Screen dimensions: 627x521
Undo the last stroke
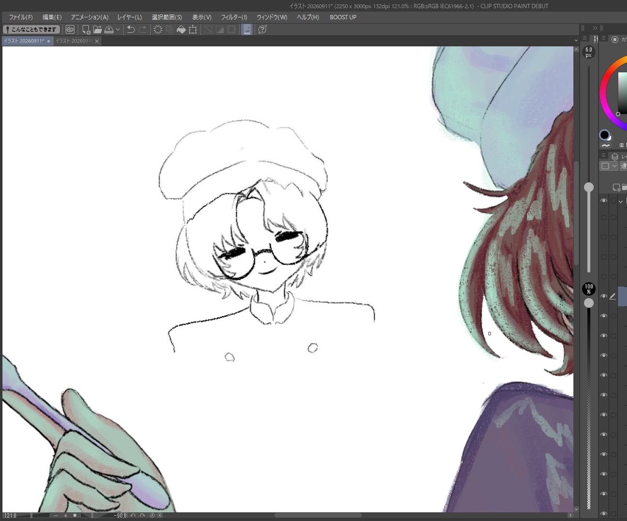[131, 30]
